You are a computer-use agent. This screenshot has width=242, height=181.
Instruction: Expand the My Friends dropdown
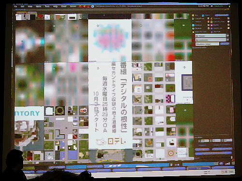pyautogui.click(x=227, y=35)
